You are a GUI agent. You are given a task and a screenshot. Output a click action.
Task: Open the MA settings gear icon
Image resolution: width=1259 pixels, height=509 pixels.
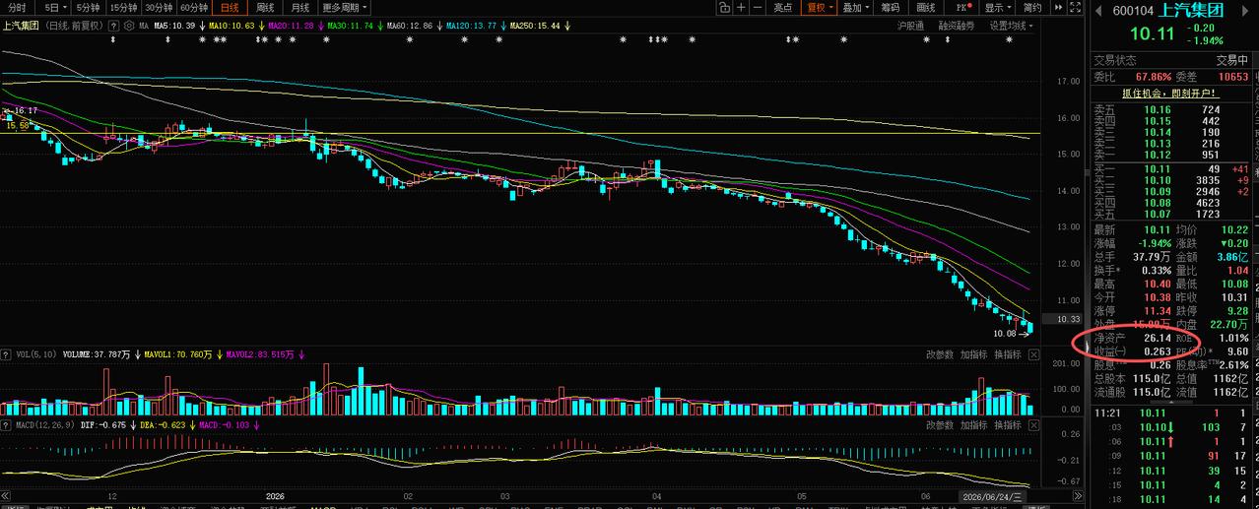coord(129,26)
